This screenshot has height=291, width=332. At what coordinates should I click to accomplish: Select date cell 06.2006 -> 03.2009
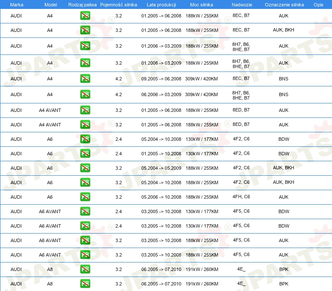click(x=161, y=94)
